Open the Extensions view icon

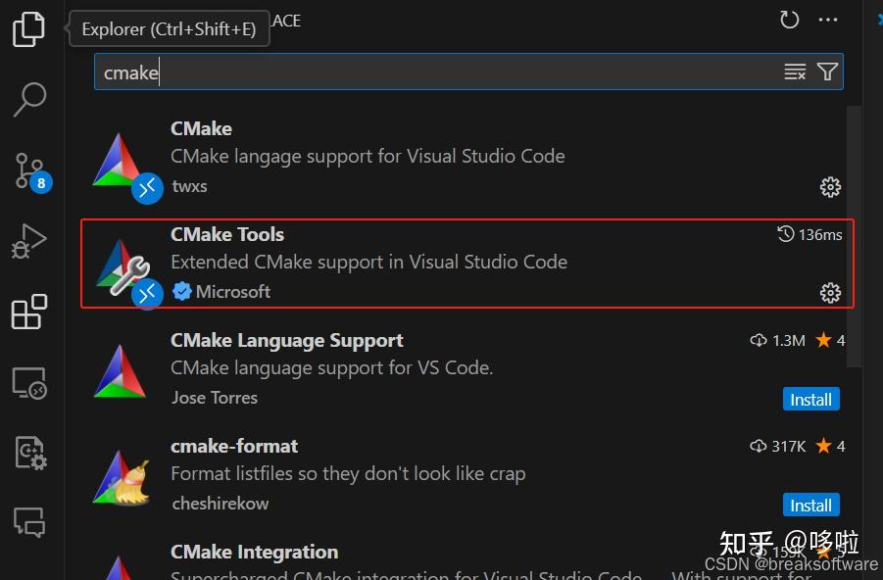point(28,310)
